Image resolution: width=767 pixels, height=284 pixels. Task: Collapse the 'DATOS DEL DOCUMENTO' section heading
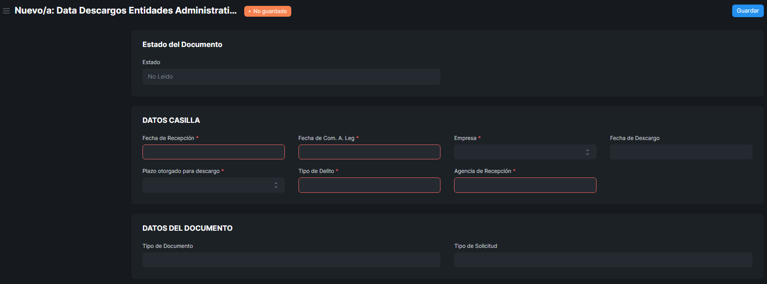click(x=187, y=228)
